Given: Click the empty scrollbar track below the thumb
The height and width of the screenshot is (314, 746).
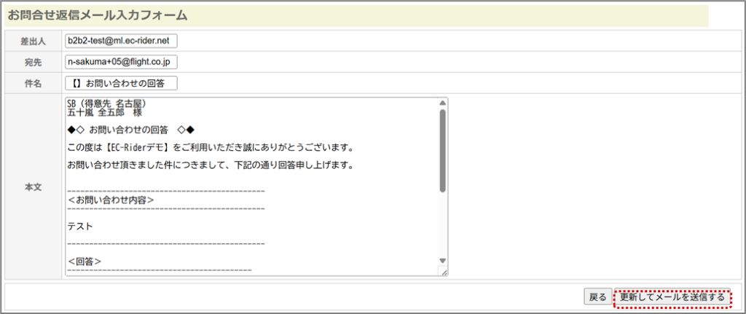Looking at the screenshot, I should click(441, 226).
